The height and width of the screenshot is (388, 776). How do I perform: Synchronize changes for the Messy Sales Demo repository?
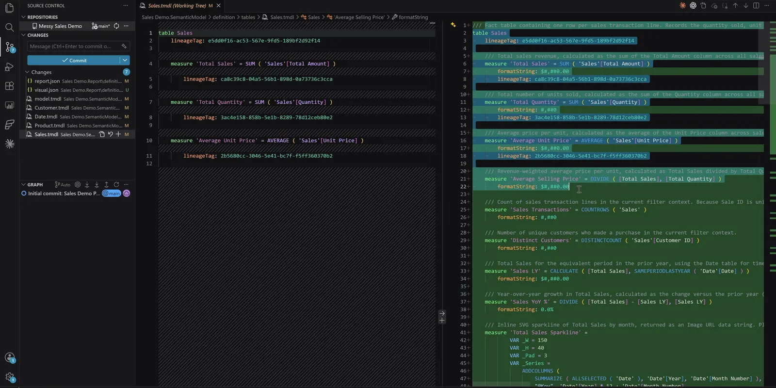click(x=116, y=26)
